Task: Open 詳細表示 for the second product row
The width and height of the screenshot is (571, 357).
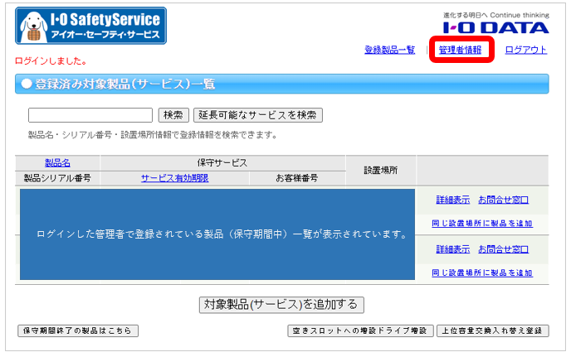Action: [453, 248]
